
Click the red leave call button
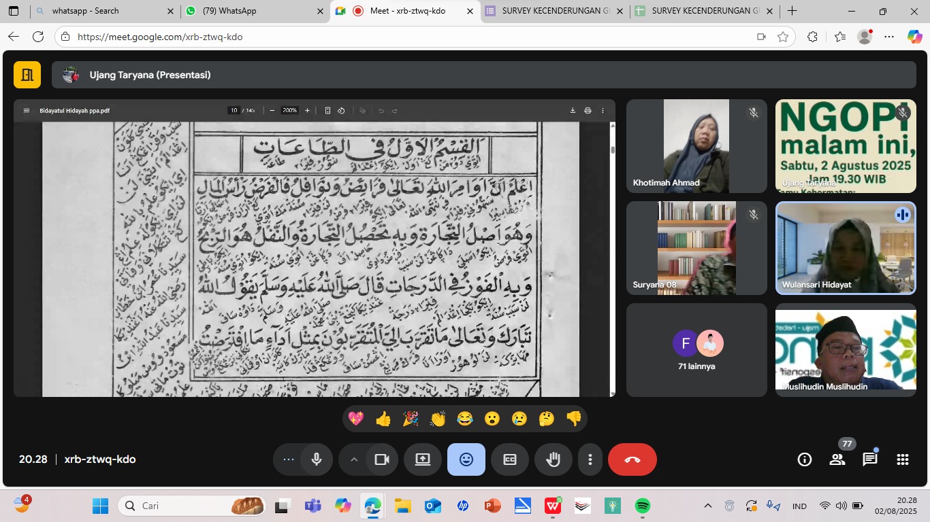pos(632,459)
